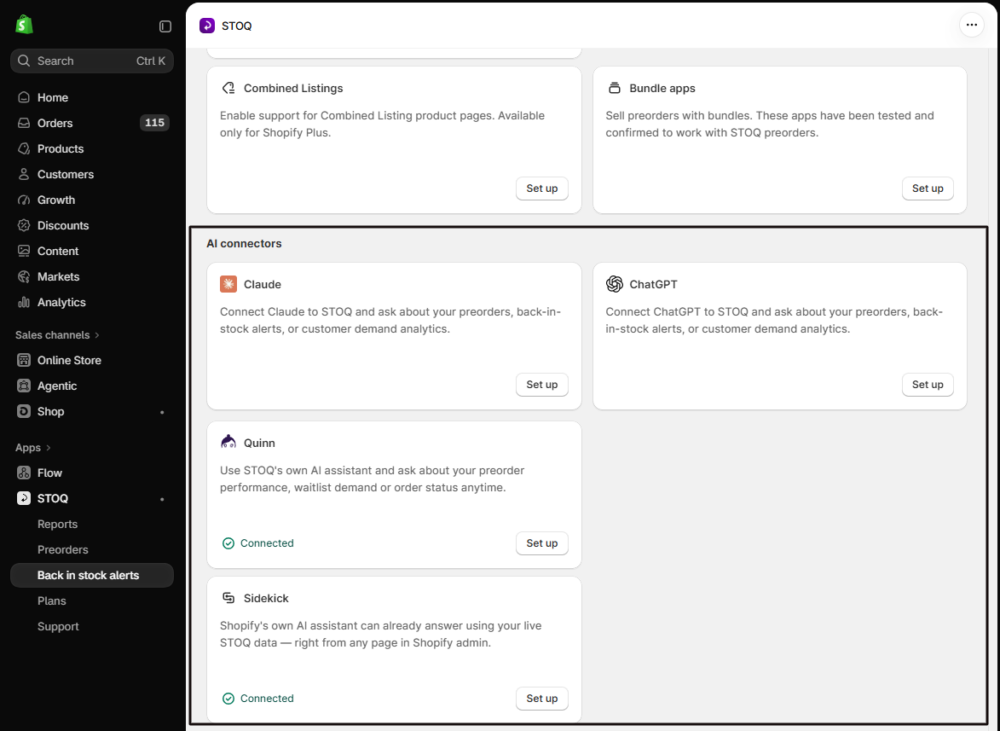The width and height of the screenshot is (1000, 731).
Task: Focus the Search field
Action: (92, 61)
